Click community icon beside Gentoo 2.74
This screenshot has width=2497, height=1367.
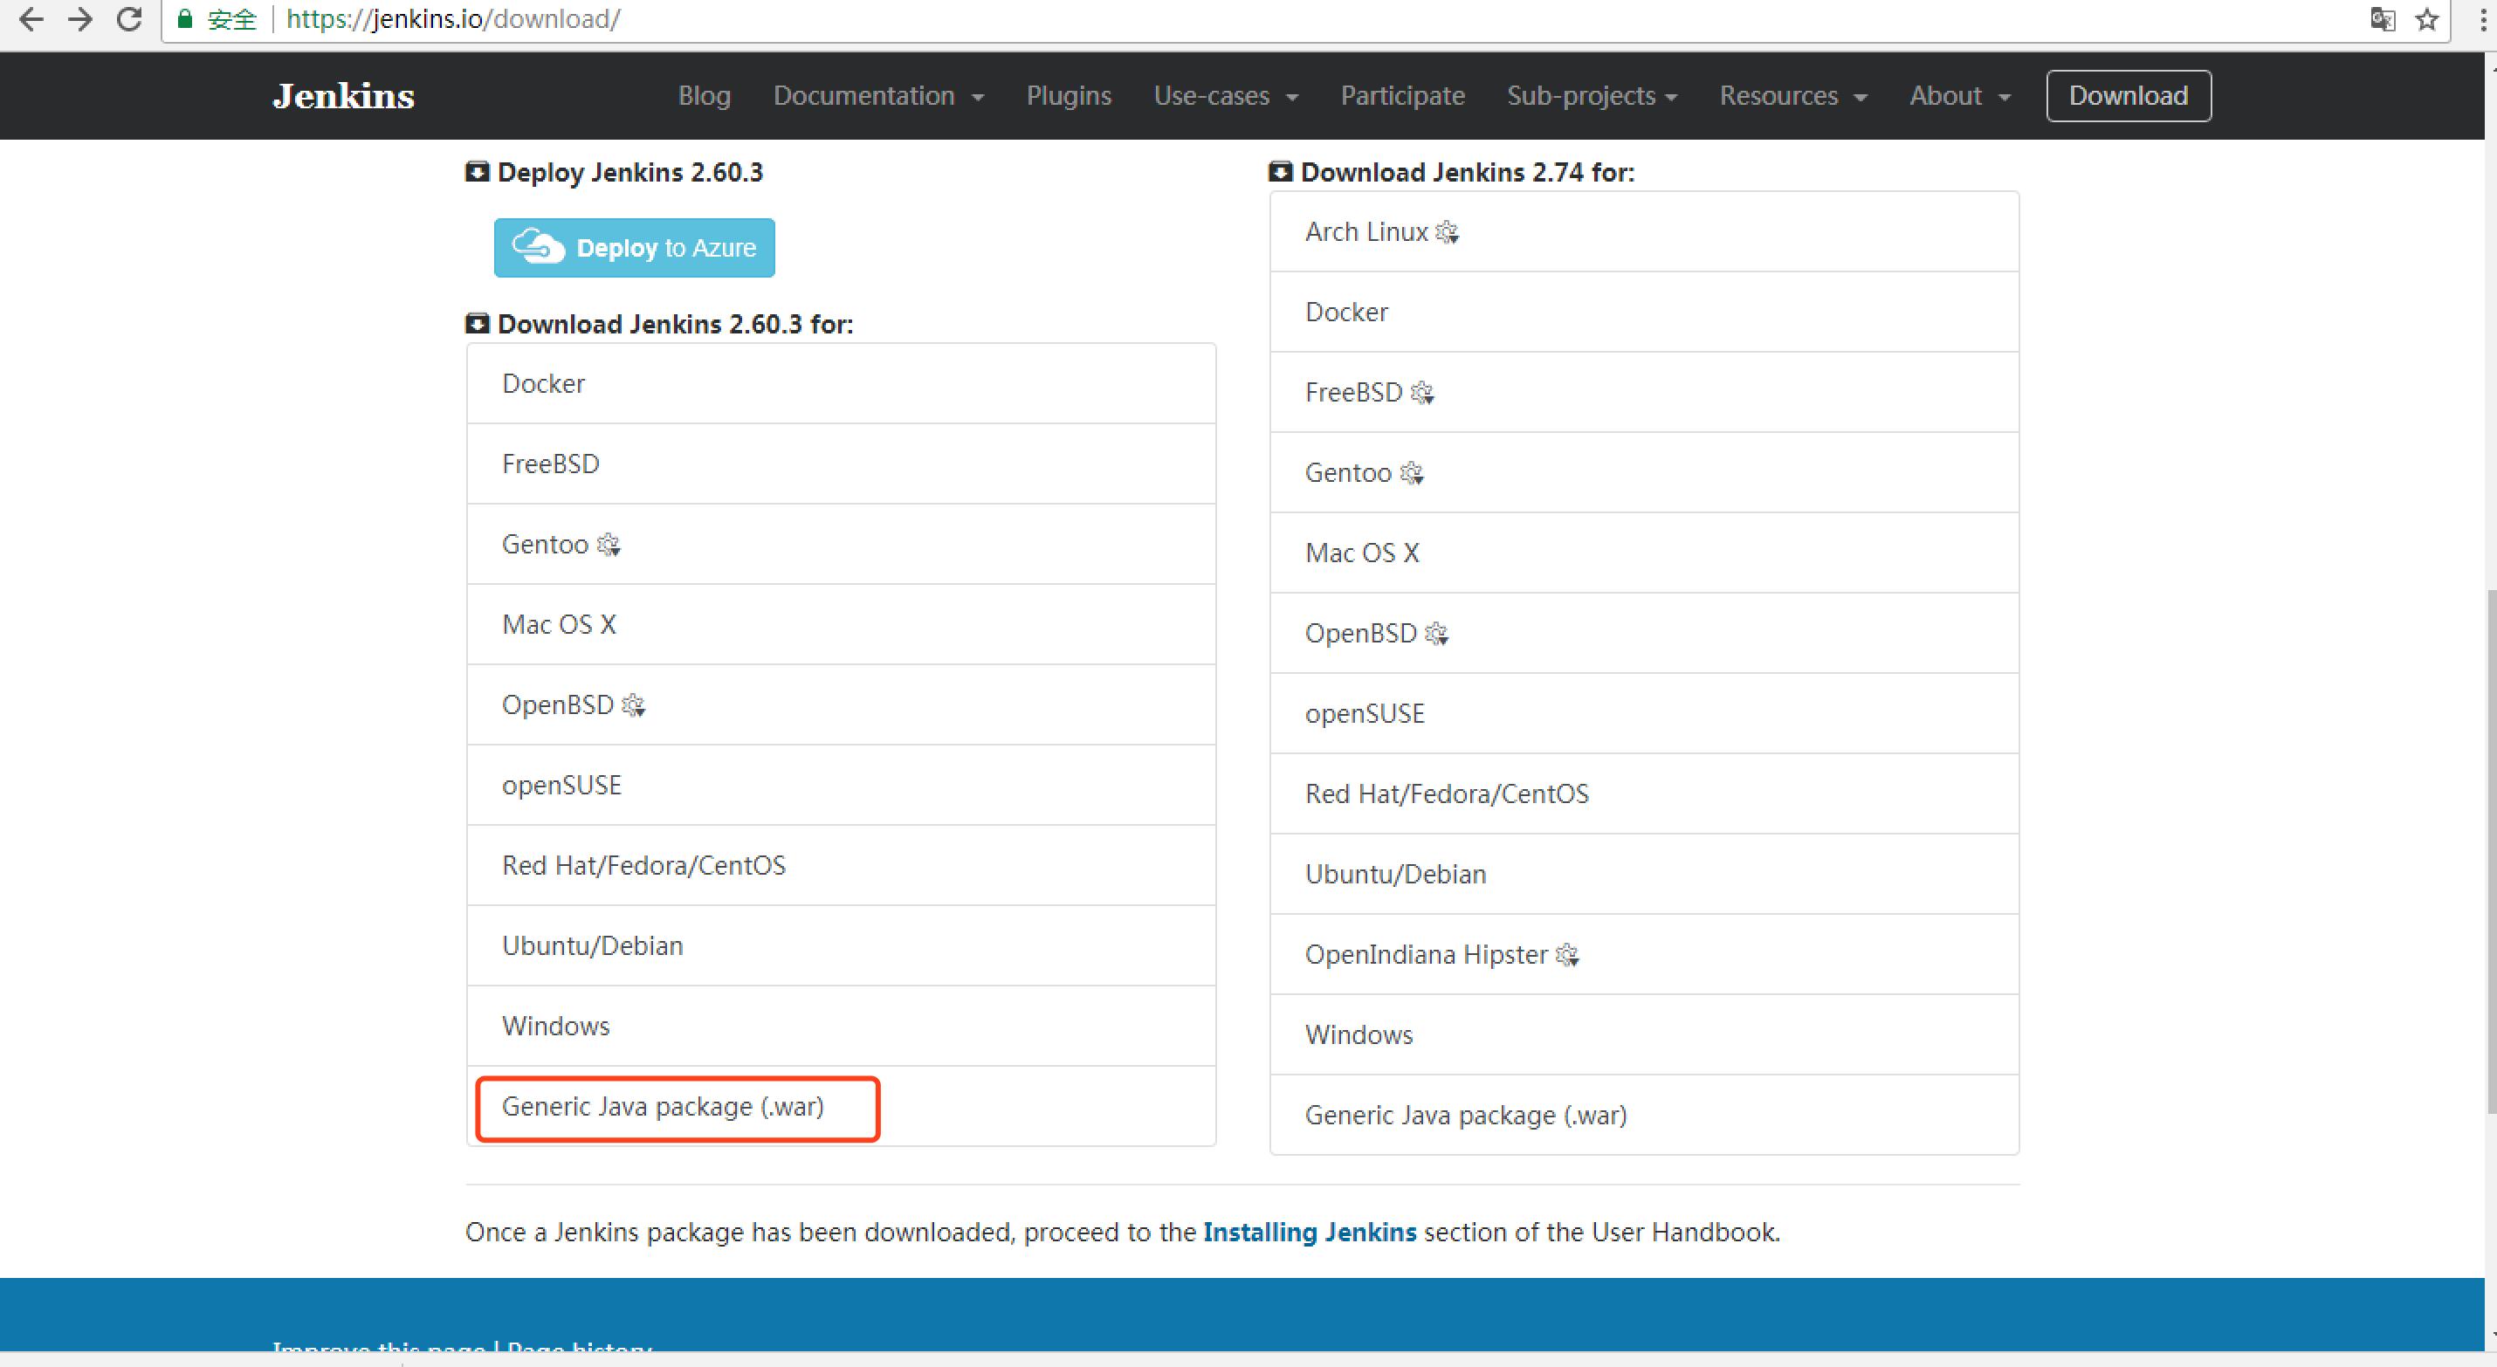click(x=1412, y=473)
